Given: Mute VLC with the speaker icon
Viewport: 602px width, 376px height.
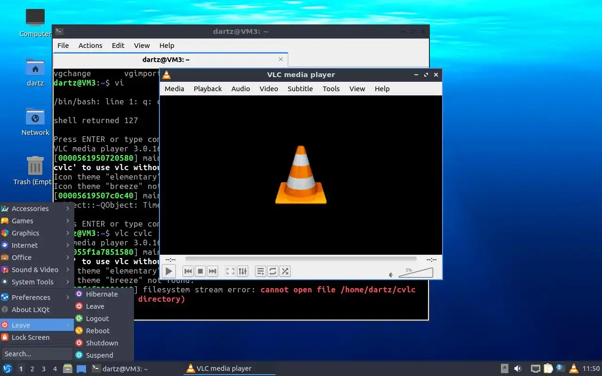Looking at the screenshot, I should coord(391,275).
